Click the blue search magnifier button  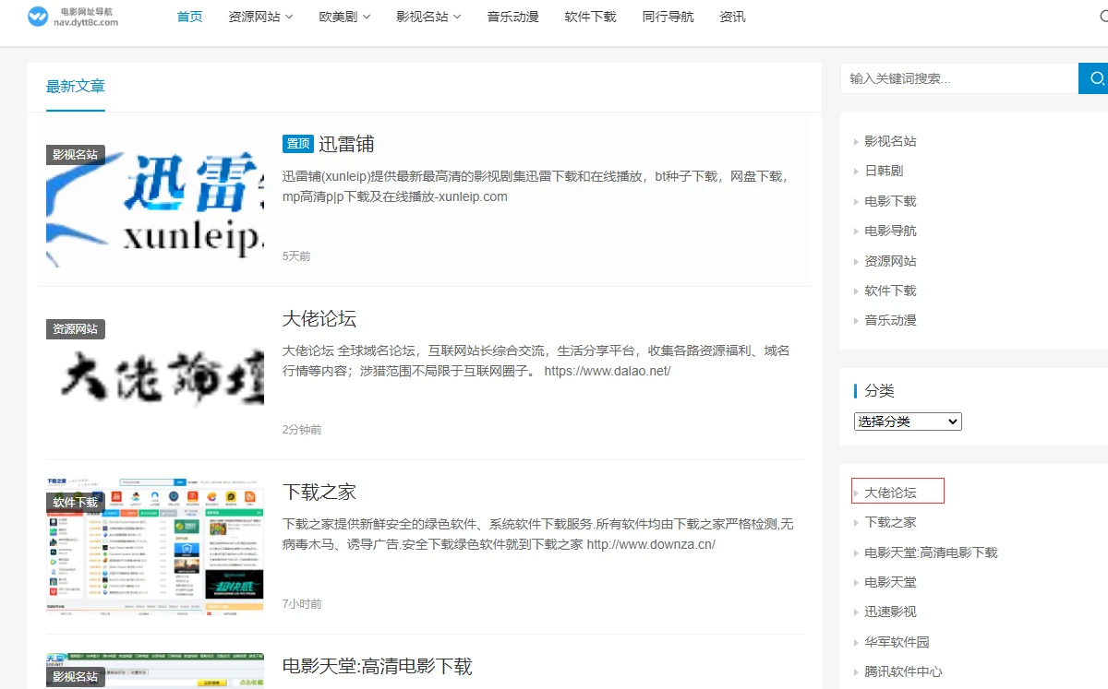tap(1095, 78)
